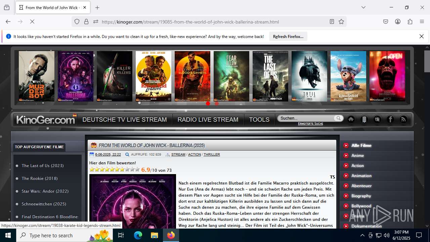
Task: Open Deutsche TV Live Stream menu
Action: [x=125, y=119]
